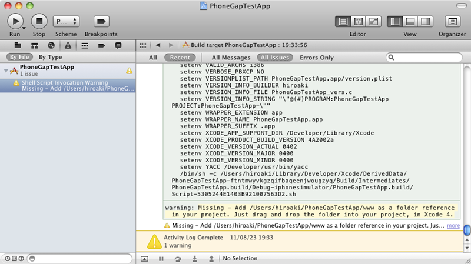This screenshot has height=264, width=471.
Task: Click the Build target PhoneGapTestApp breadcrumb
Action: point(245,45)
